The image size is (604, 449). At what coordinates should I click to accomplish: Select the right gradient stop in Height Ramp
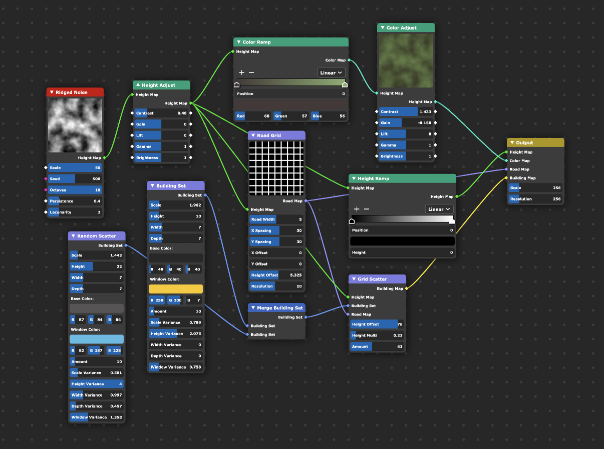[x=451, y=221]
